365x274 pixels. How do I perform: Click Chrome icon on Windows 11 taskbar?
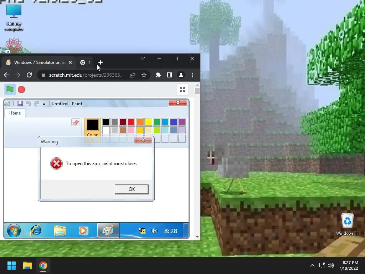43,265
